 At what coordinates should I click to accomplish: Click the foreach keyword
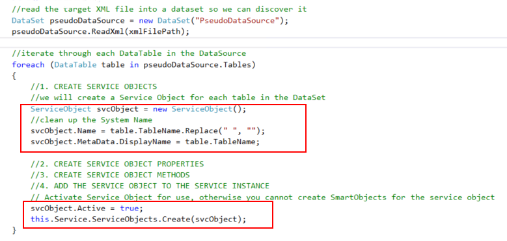[28, 64]
